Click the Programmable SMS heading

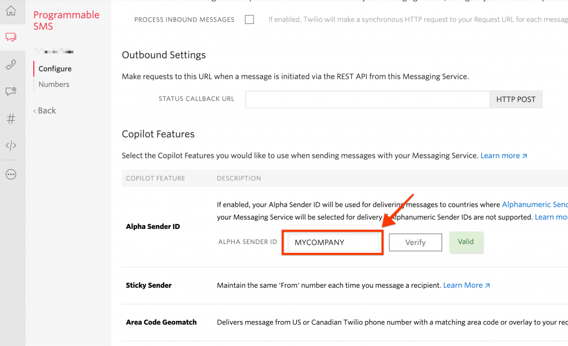pyautogui.click(x=66, y=21)
